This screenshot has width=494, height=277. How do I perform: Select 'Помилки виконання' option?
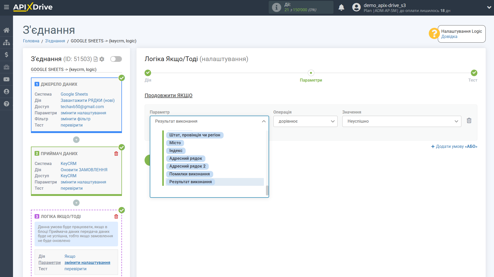coord(190,174)
